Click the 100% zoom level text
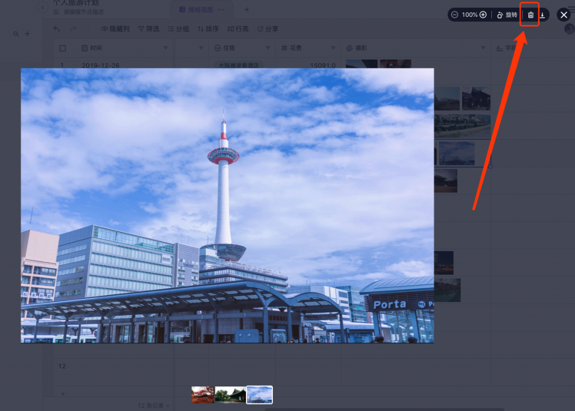Viewport: 575px width, 411px height. tap(469, 15)
